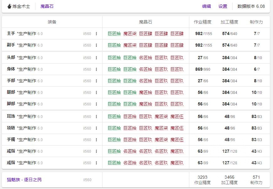The height and width of the screenshot is (189, 273).
Task: Open the 副手 row three-dot menu
Action: pos(96,45)
